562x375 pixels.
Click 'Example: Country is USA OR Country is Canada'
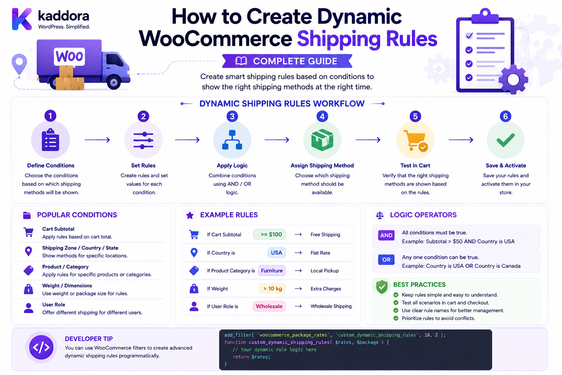point(461,266)
